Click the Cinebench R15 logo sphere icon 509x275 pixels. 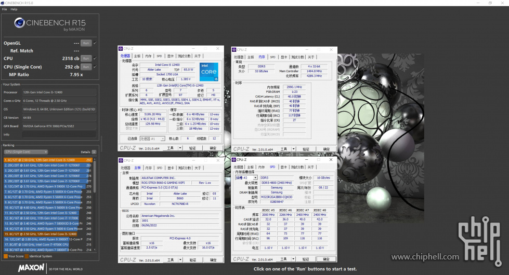click(x=19, y=23)
